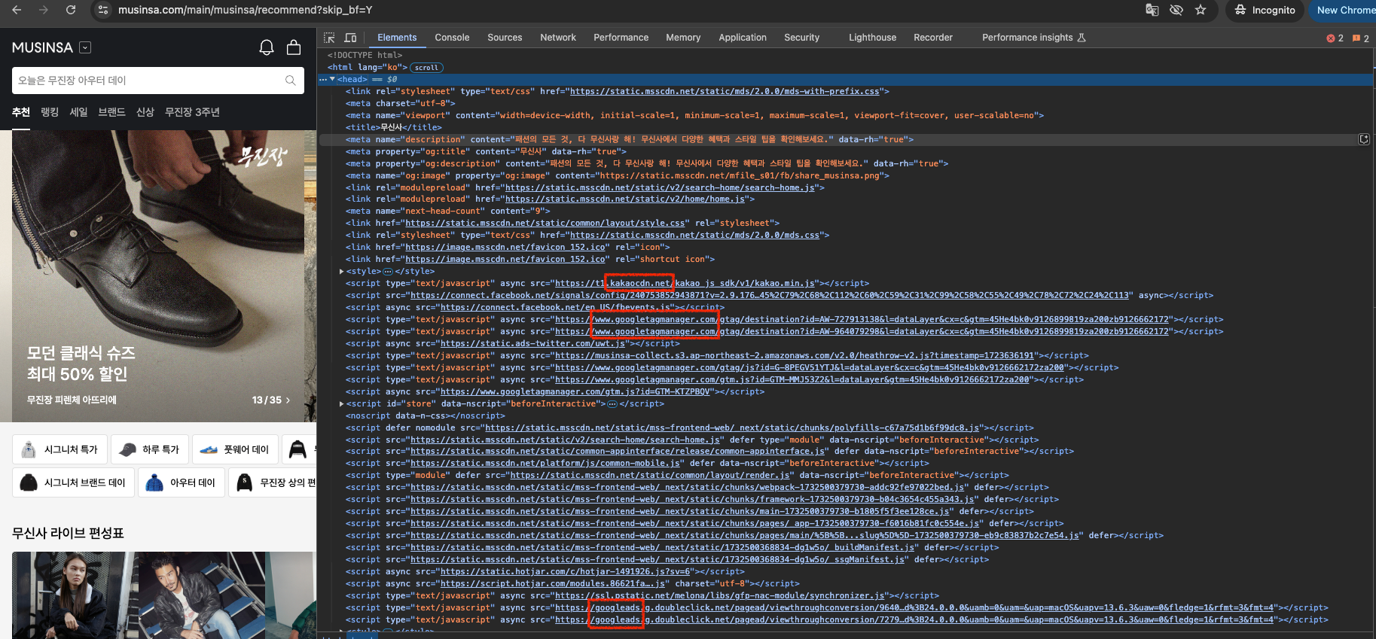Viewport: 1376px width, 639px height.
Task: Reload the page
Action: (70, 10)
